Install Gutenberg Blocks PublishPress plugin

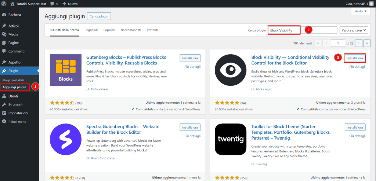(x=190, y=58)
